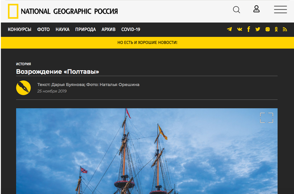Image resolution: width=294 pixels, height=194 pixels.
Task: Open the Instagram profile icon
Action: point(267,29)
